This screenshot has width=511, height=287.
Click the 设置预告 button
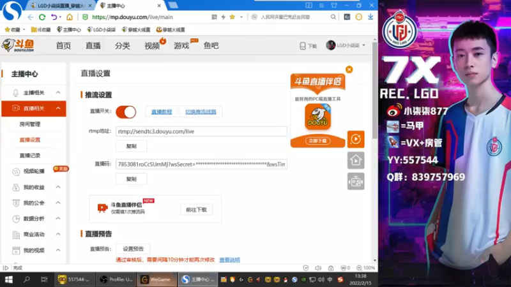pyautogui.click(x=133, y=249)
